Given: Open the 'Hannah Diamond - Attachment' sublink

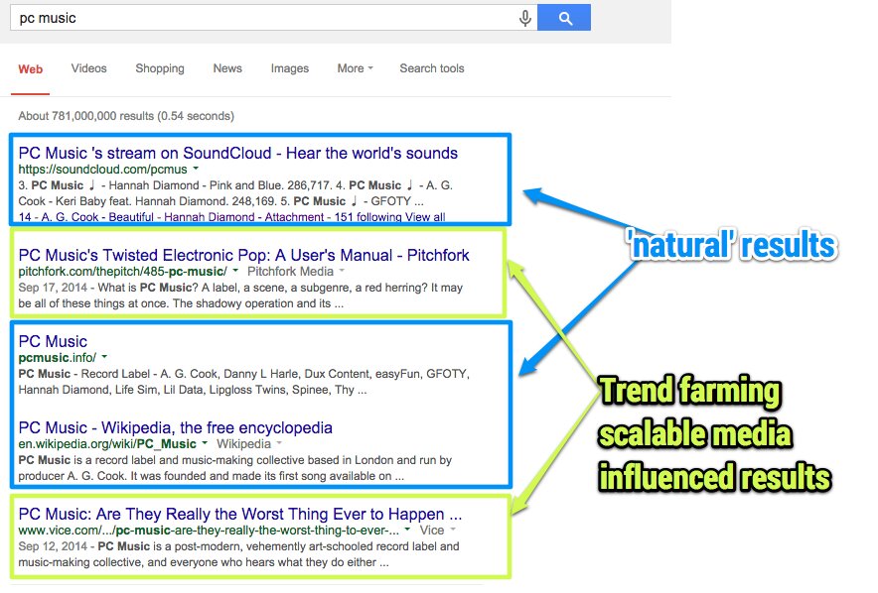Looking at the screenshot, I should pyautogui.click(x=243, y=217).
